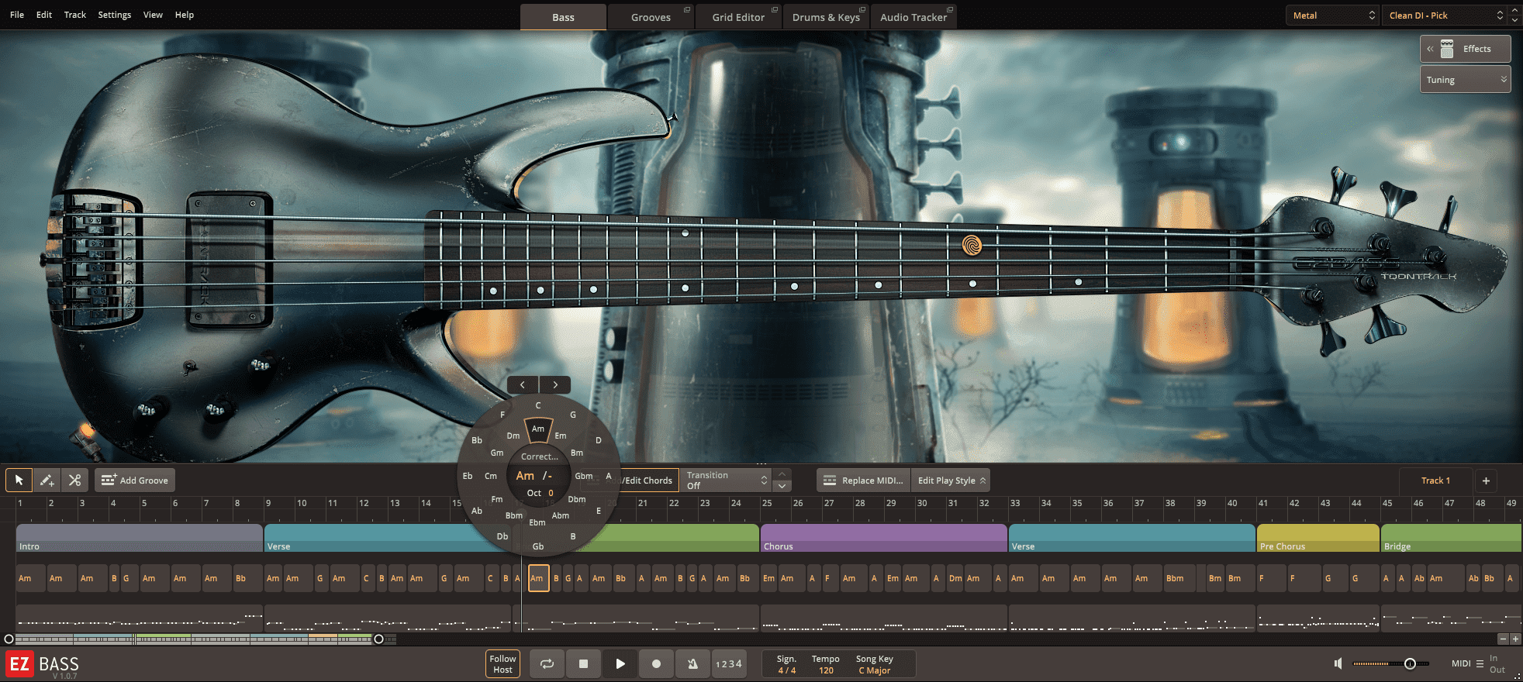This screenshot has width=1523, height=682.
Task: Click the Tempo 120 value
Action: pyautogui.click(x=826, y=670)
